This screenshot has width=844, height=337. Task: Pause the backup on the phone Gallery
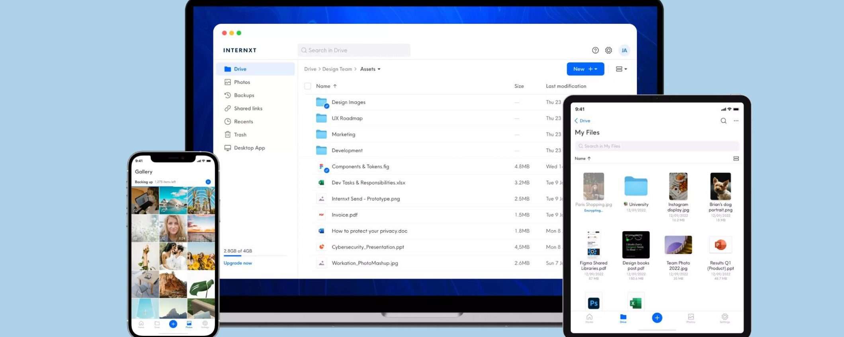208,182
